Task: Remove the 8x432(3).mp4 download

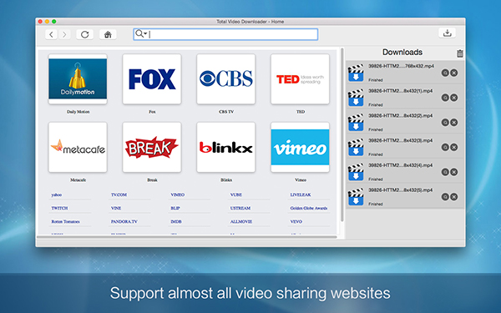Action: pos(453,147)
